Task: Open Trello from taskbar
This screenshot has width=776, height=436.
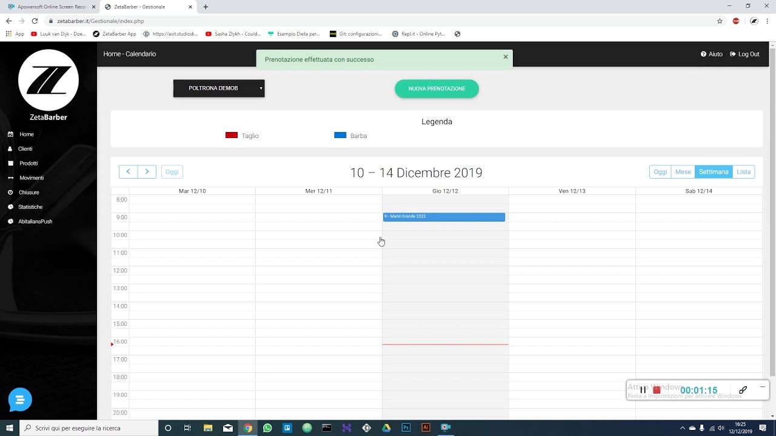Action: [x=287, y=428]
